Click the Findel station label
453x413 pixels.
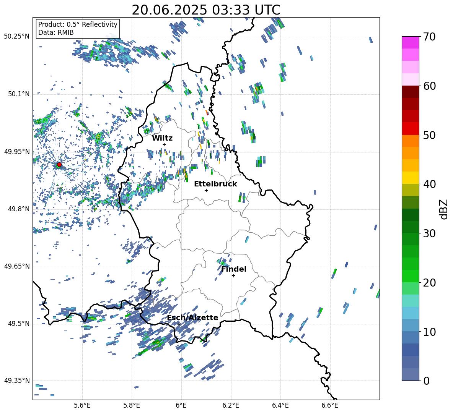click(x=234, y=269)
